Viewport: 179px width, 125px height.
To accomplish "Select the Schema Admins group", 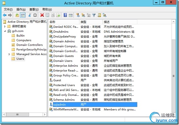I will [x=93, y=100].
